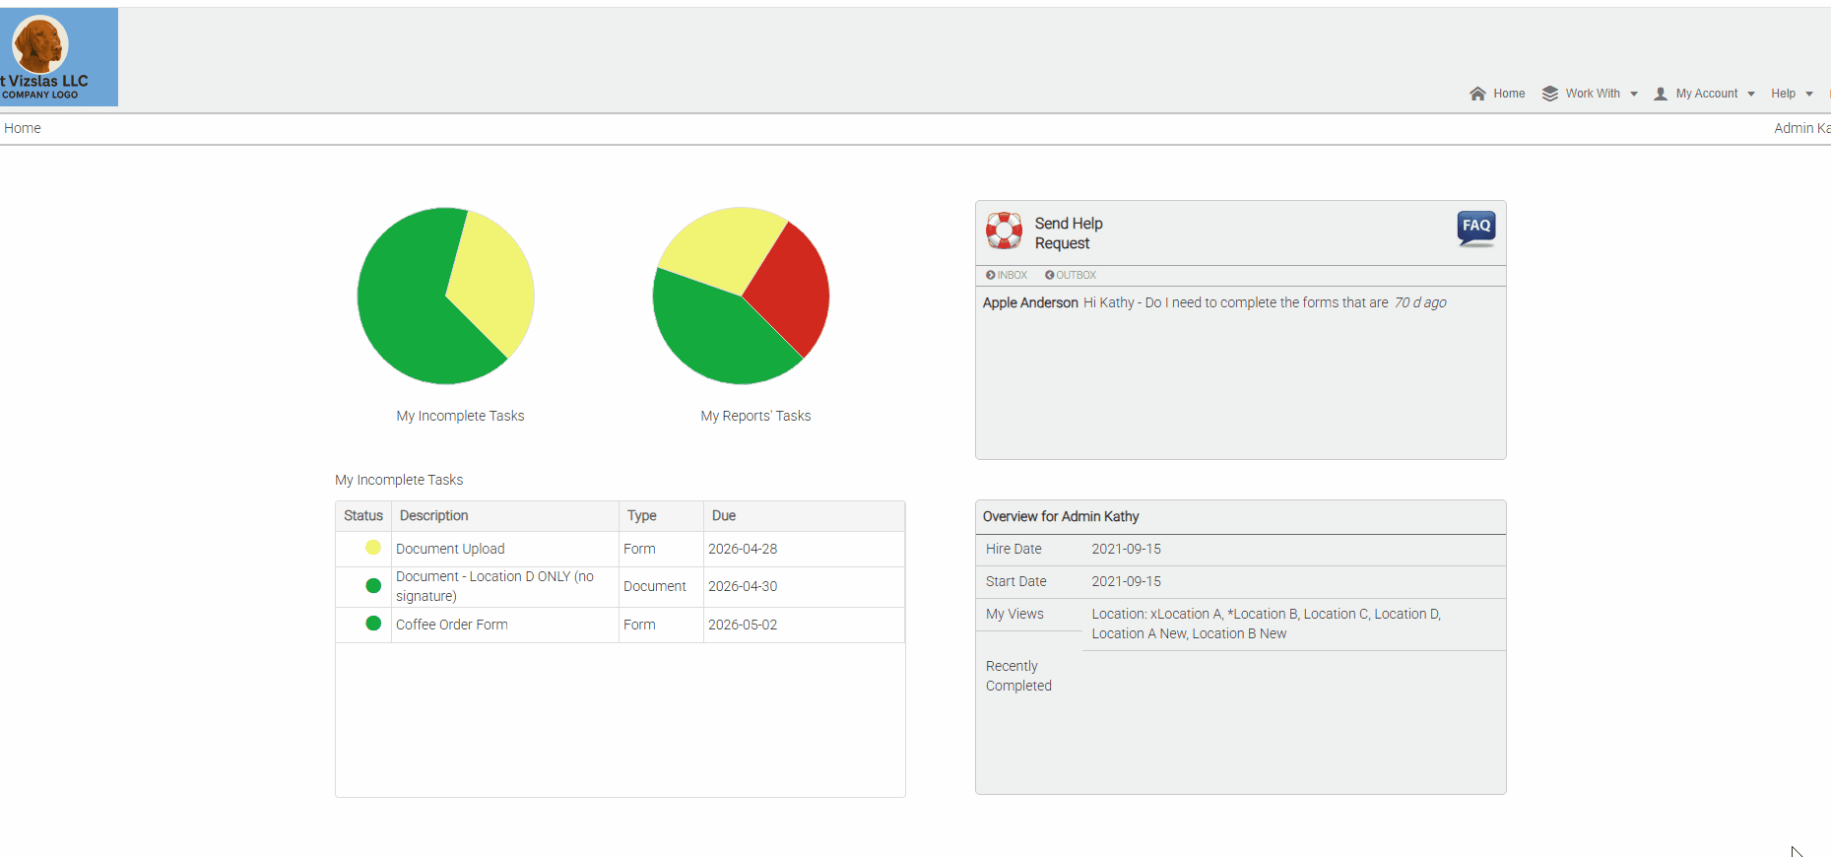Click the Hire Date row label
Screen dimensions: 1831x857
click(1014, 549)
